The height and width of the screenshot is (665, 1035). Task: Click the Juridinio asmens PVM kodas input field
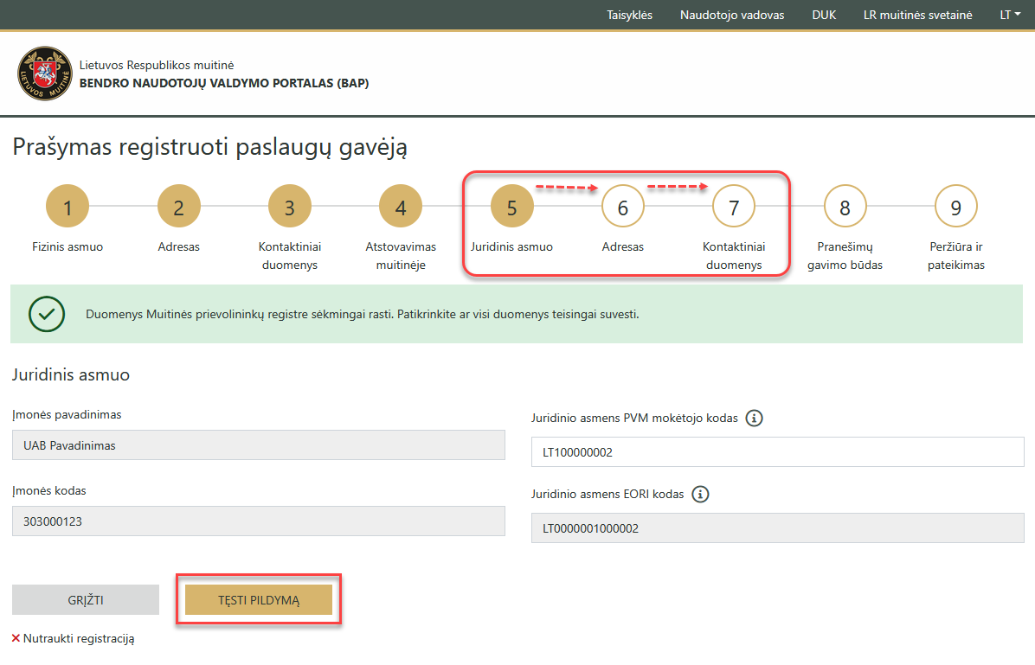[x=776, y=451]
